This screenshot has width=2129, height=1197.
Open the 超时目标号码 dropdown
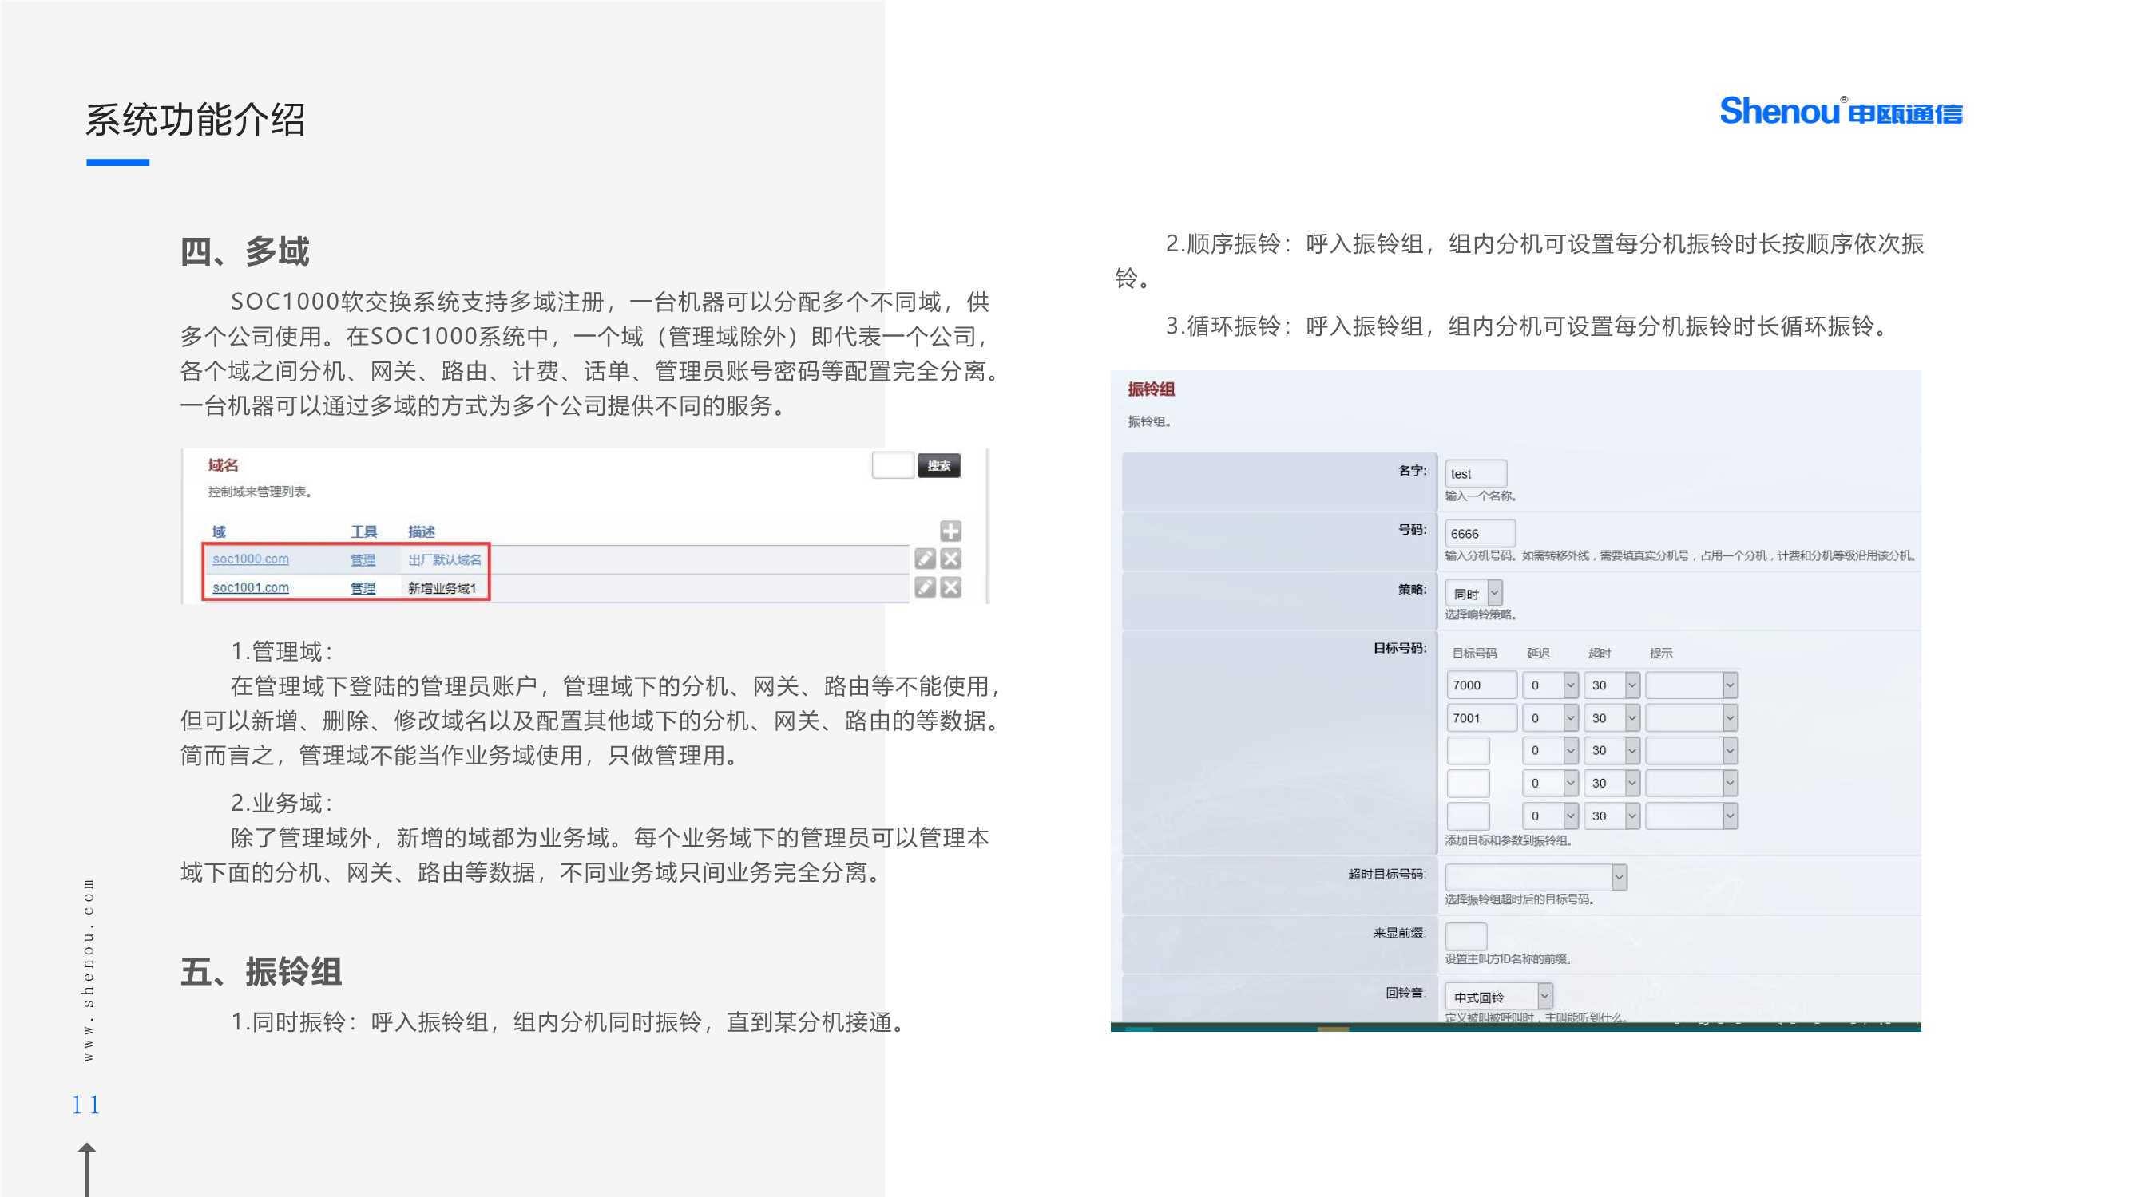point(1536,876)
